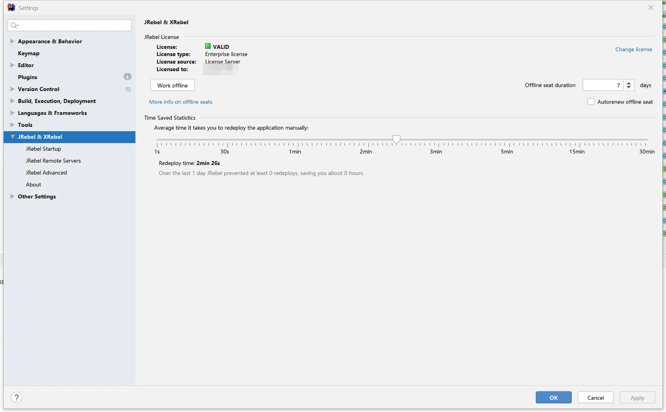This screenshot has width=666, height=412.
Task: Expand Build, Execution, Deployment section
Action: (12, 101)
